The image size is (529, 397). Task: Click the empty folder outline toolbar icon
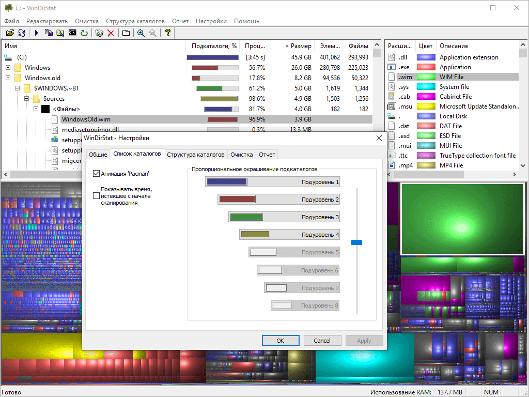click(x=126, y=33)
